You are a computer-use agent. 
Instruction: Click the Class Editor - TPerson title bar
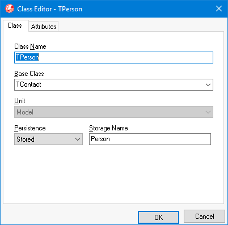tap(114, 9)
